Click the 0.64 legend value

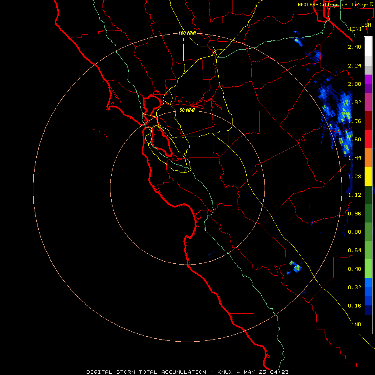coord(355,250)
